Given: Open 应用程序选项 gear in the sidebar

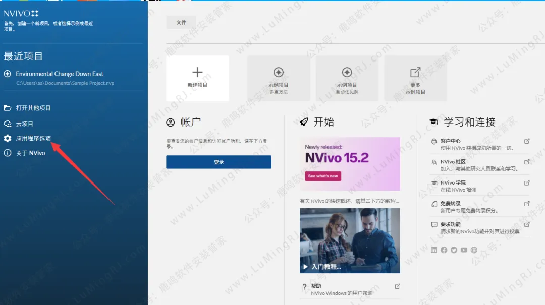Looking at the screenshot, I should 8,138.
